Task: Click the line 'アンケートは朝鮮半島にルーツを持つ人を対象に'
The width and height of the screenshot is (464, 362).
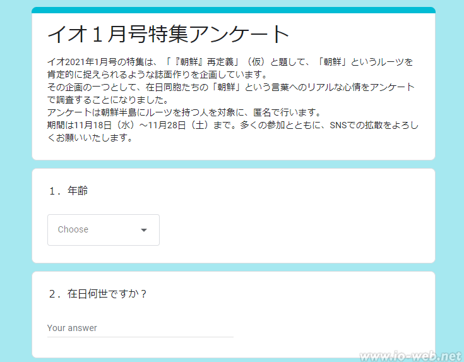Action: click(184, 112)
